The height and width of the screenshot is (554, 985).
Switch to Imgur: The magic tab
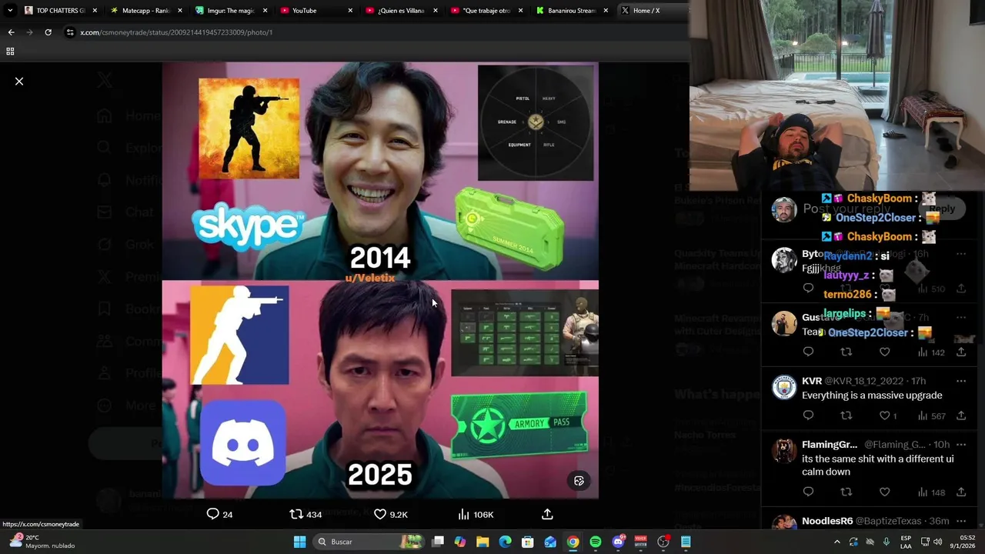click(x=232, y=11)
